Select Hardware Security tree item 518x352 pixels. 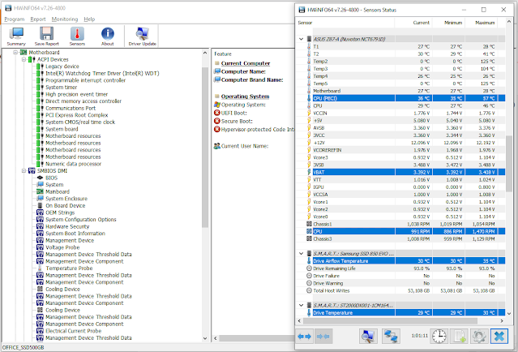click(x=67, y=226)
